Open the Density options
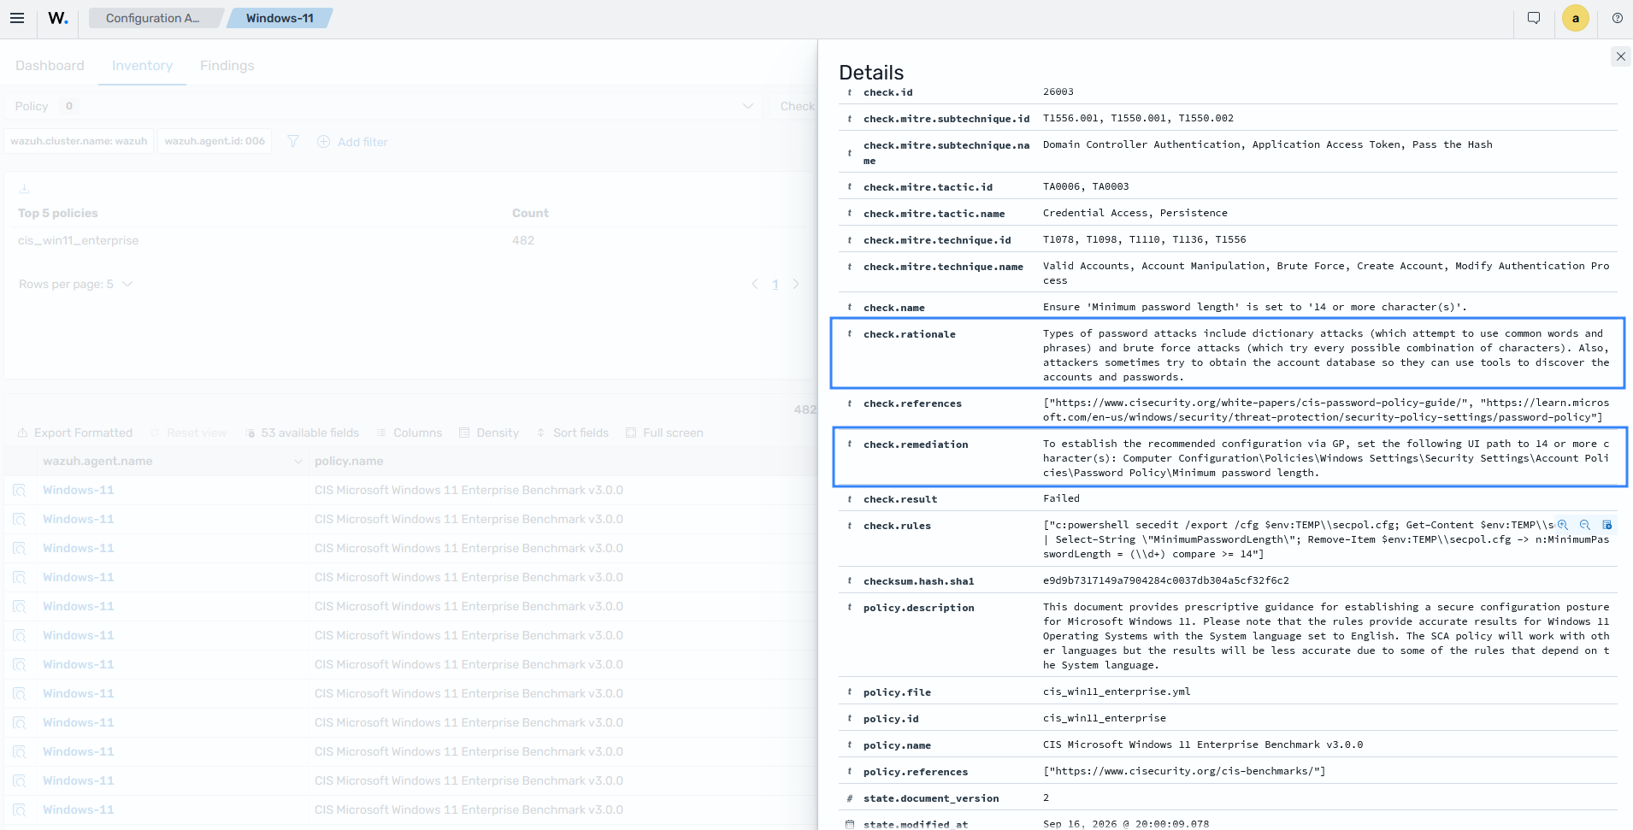The width and height of the screenshot is (1633, 830). [489, 433]
